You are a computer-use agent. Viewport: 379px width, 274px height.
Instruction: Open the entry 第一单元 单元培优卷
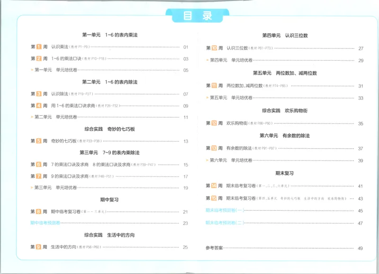56,70
